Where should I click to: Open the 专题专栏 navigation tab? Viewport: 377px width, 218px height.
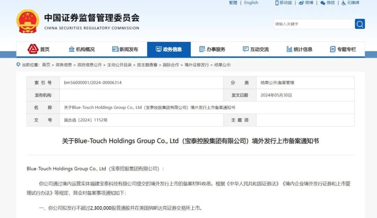tap(343, 49)
